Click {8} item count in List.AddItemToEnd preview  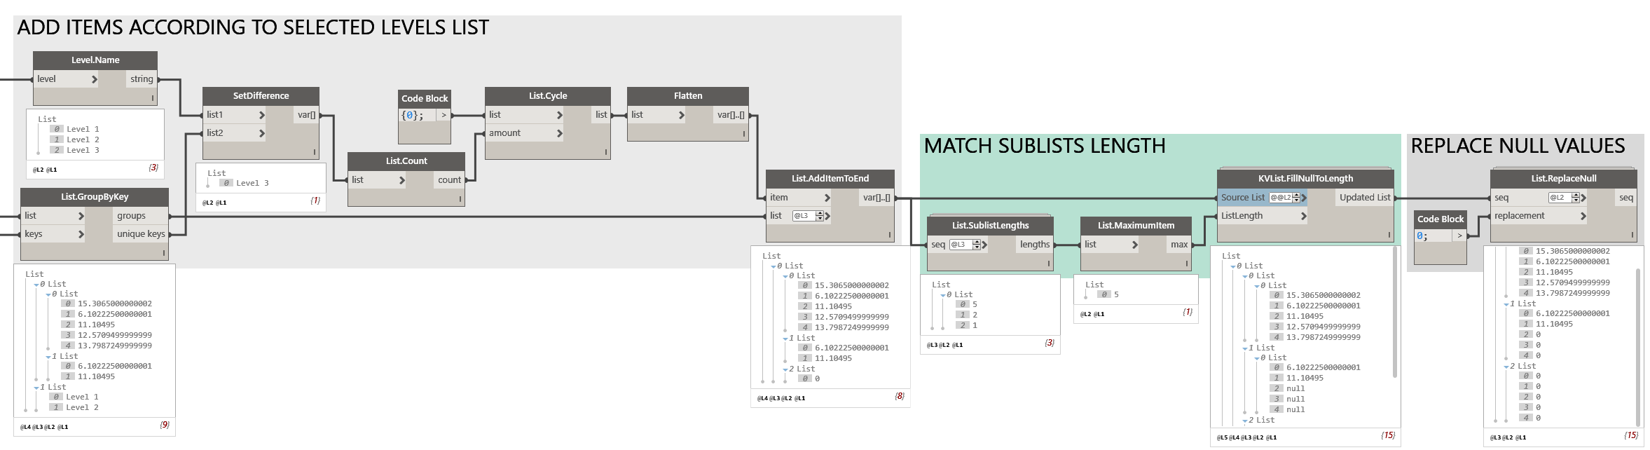click(x=900, y=396)
